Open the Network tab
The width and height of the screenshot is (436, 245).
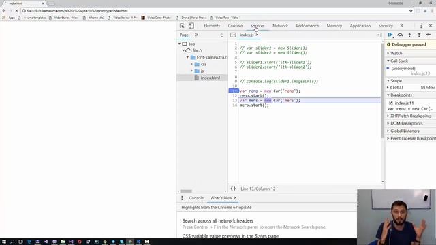[280, 26]
